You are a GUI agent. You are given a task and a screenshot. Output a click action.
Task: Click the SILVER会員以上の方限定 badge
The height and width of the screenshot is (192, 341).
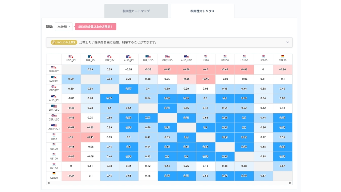[x=96, y=27]
